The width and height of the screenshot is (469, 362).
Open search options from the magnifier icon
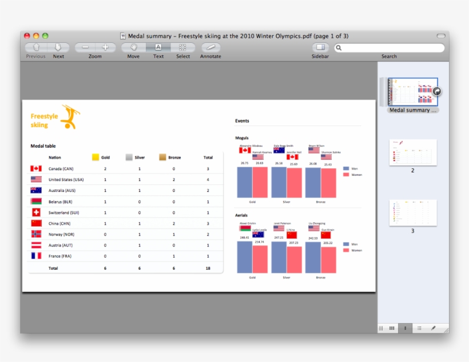[x=340, y=47]
